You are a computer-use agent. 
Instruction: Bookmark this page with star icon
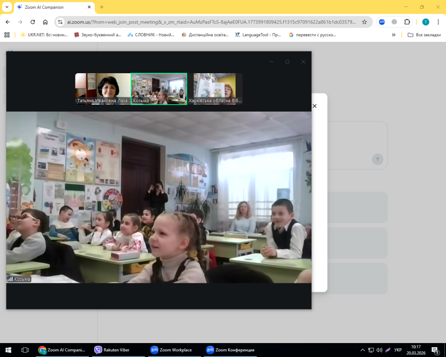click(x=365, y=22)
